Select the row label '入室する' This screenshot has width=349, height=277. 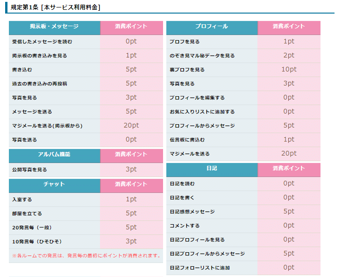22,199
